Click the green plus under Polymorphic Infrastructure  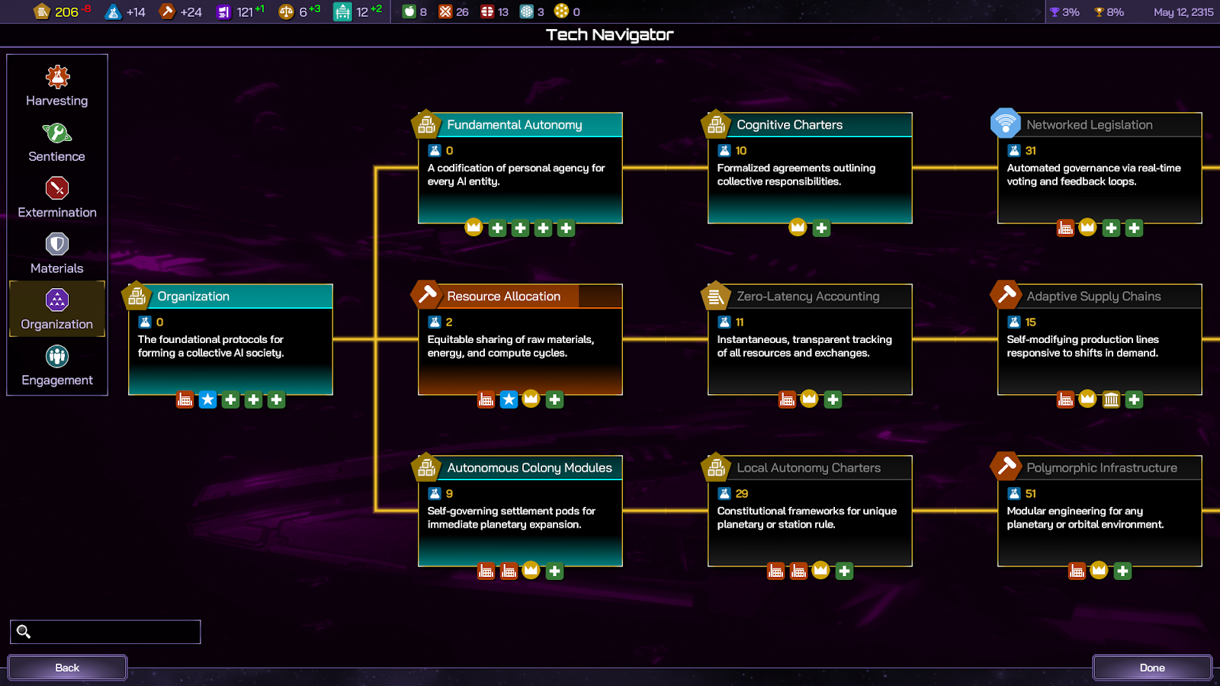pyautogui.click(x=1122, y=571)
